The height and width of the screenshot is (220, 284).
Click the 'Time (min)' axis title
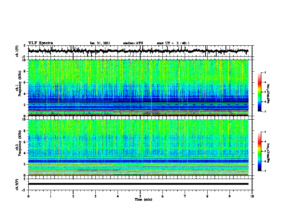pos(143,200)
